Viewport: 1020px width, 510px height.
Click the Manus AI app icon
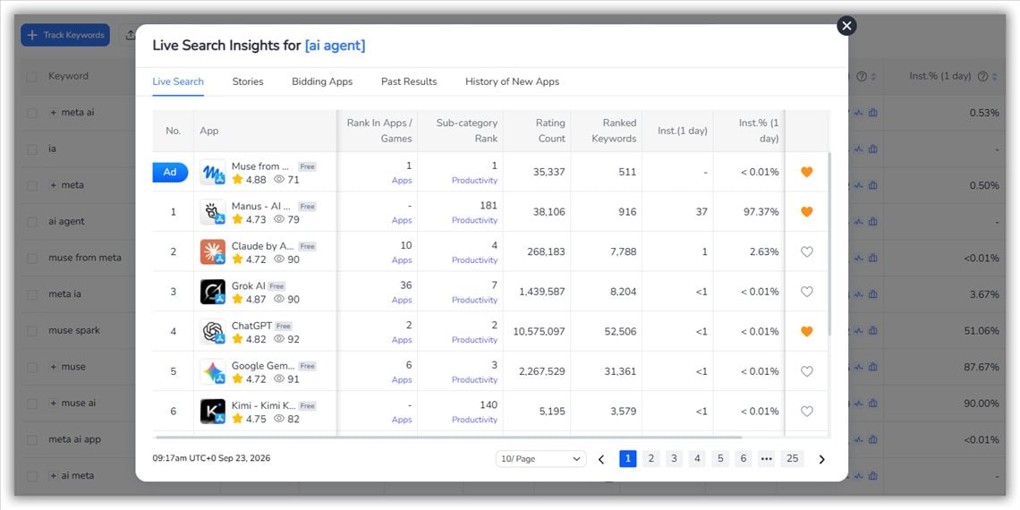point(213,212)
